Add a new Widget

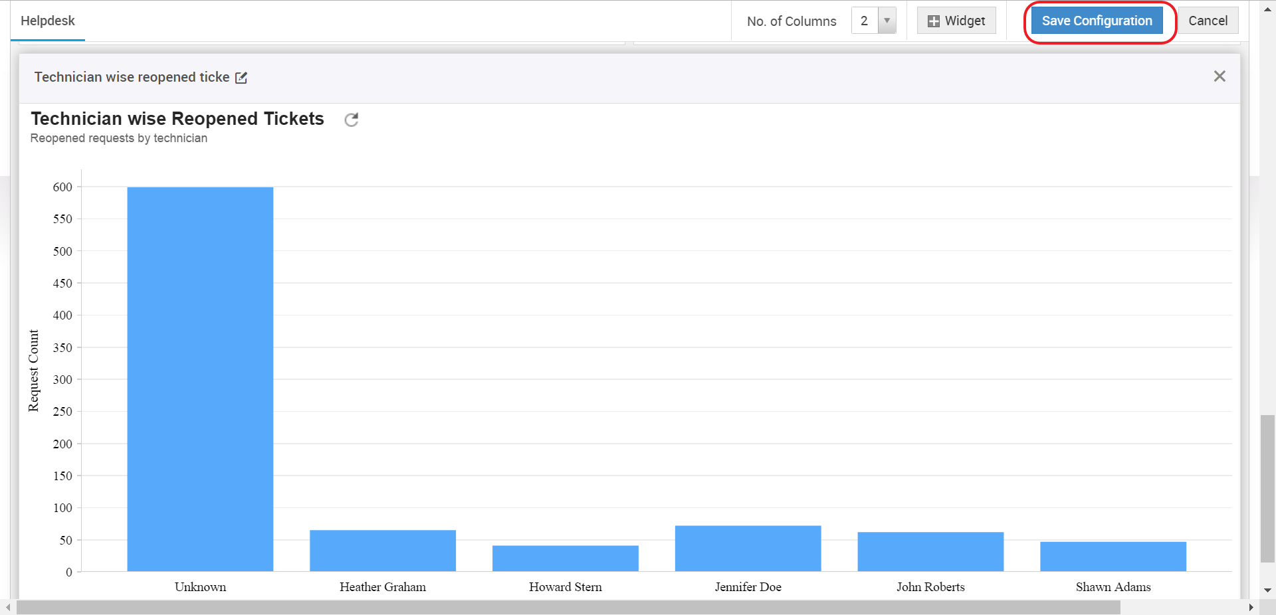(956, 21)
